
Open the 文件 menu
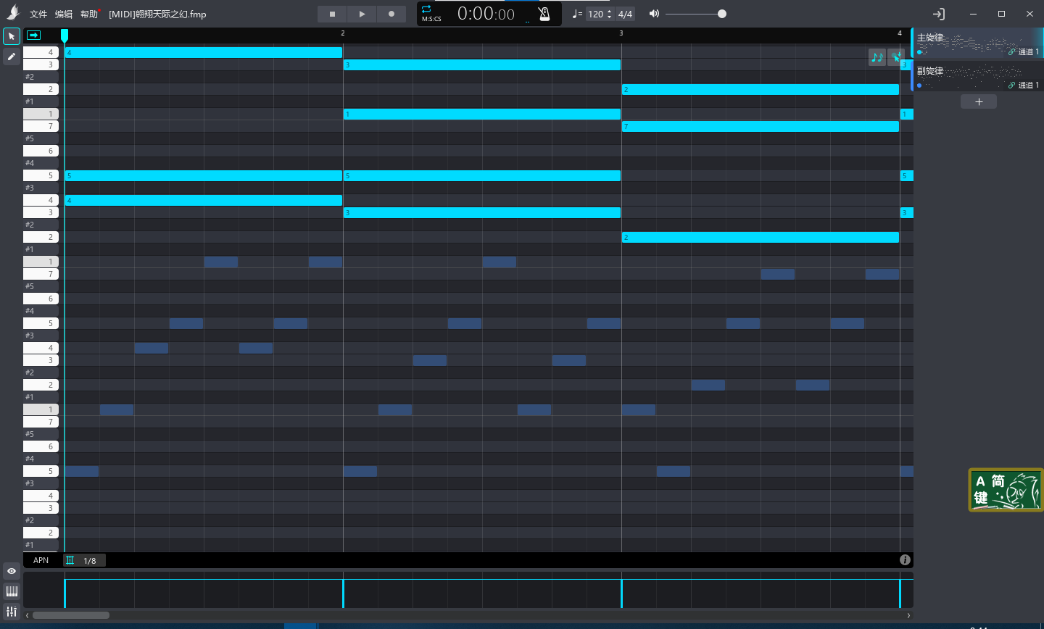pos(38,14)
